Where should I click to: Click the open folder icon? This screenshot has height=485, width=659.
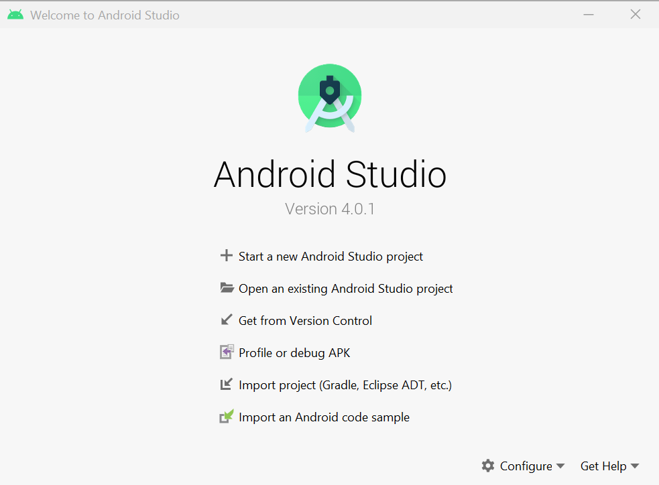coord(227,288)
